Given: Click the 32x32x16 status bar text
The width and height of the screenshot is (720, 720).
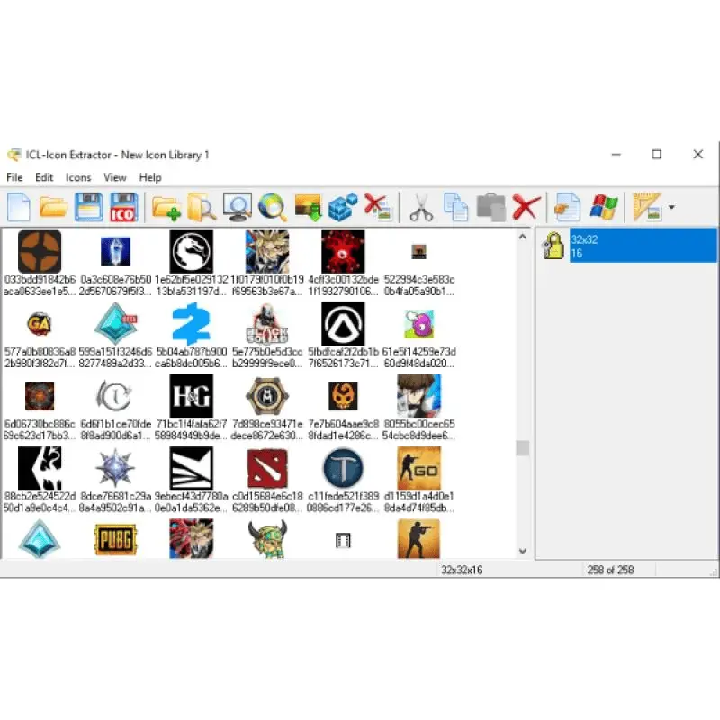Looking at the screenshot, I should (x=462, y=570).
